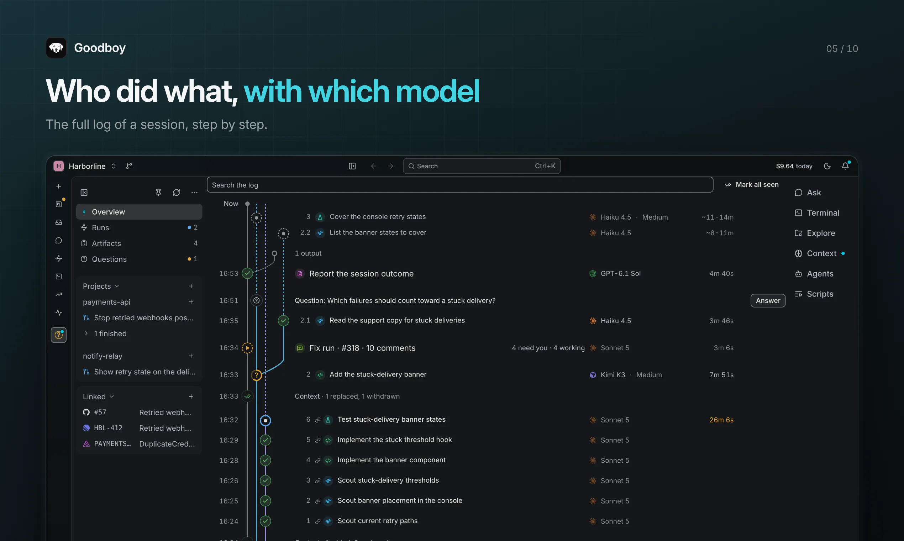Open the activity pulse icon in left rail

(59, 313)
